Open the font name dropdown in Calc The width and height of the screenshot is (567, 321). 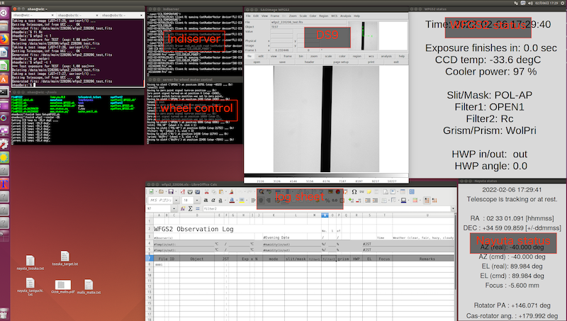pyautogui.click(x=177, y=201)
